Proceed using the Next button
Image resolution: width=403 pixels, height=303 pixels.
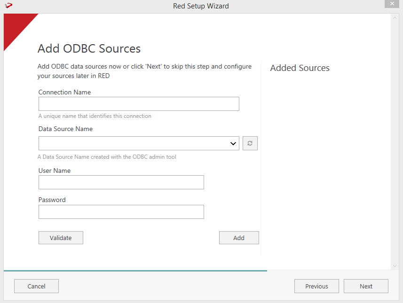point(366,286)
